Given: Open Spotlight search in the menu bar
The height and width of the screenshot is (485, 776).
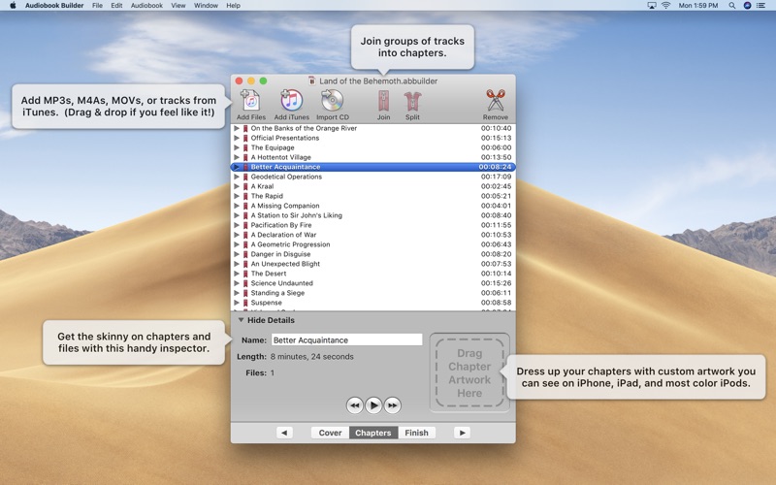Looking at the screenshot, I should tap(732, 6).
